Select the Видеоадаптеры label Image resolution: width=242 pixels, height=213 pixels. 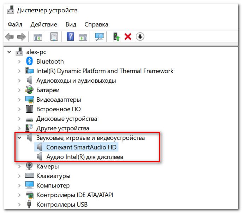(59, 100)
